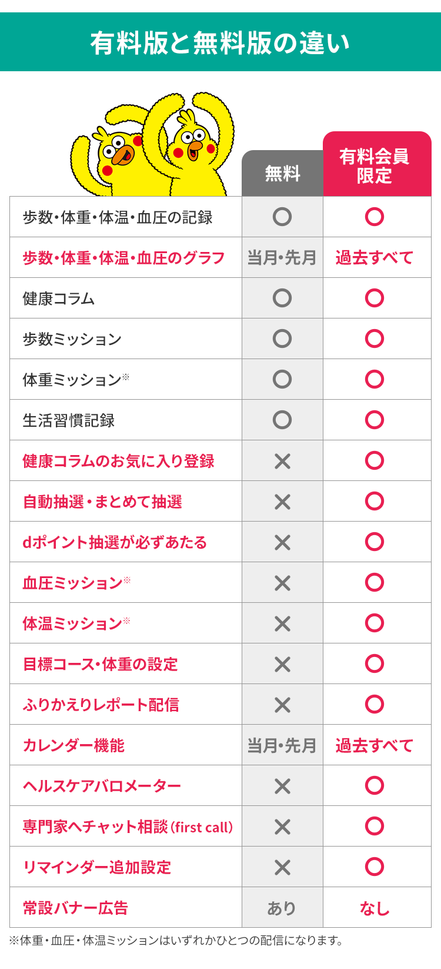Click the あり cell for banner ads
Screen dimensions: 441x969
click(x=282, y=908)
